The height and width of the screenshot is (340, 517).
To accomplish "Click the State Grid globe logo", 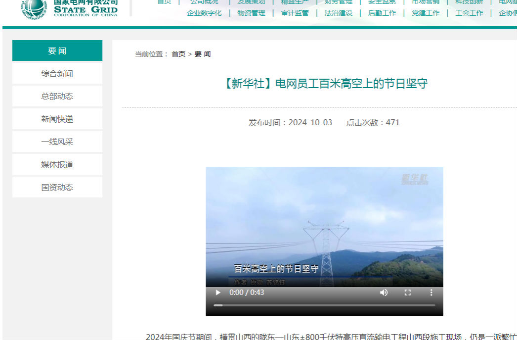I will click(x=33, y=9).
